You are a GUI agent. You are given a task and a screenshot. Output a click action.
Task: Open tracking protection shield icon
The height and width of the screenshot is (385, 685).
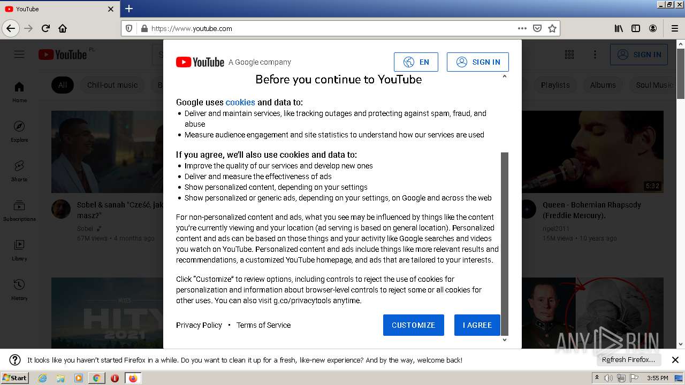coord(129,28)
